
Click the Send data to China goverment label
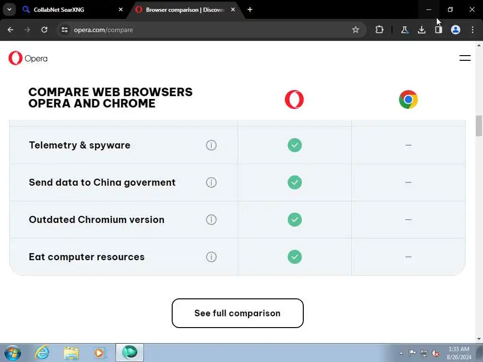click(x=102, y=182)
